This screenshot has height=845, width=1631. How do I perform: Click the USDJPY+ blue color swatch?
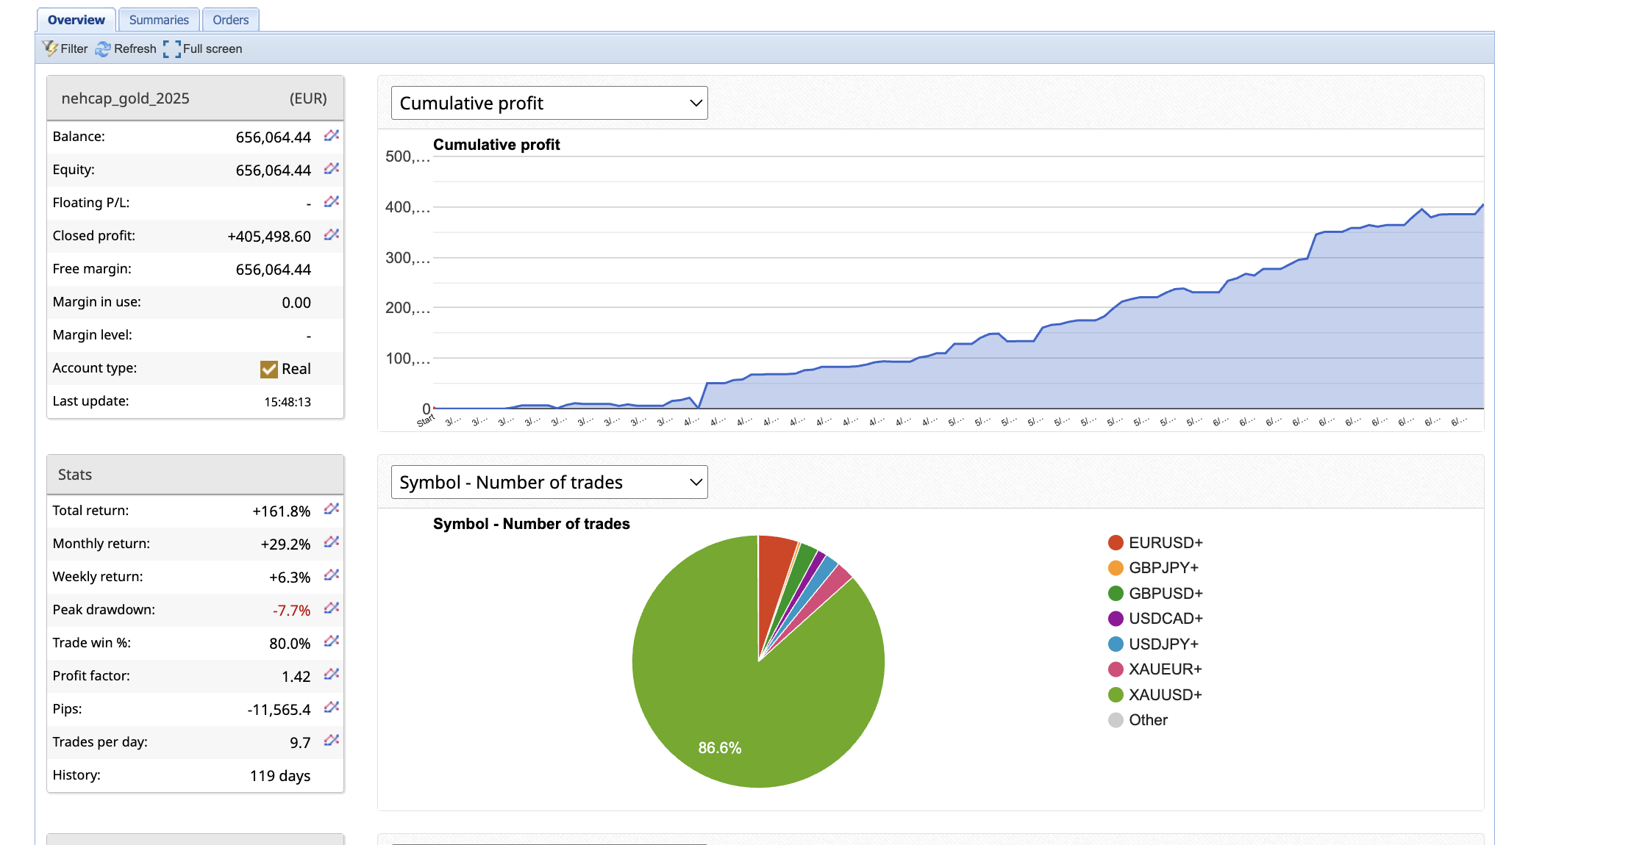click(1116, 644)
